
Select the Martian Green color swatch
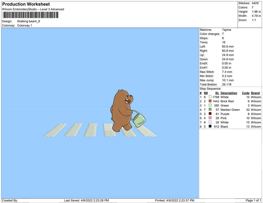[x=210, y=110]
